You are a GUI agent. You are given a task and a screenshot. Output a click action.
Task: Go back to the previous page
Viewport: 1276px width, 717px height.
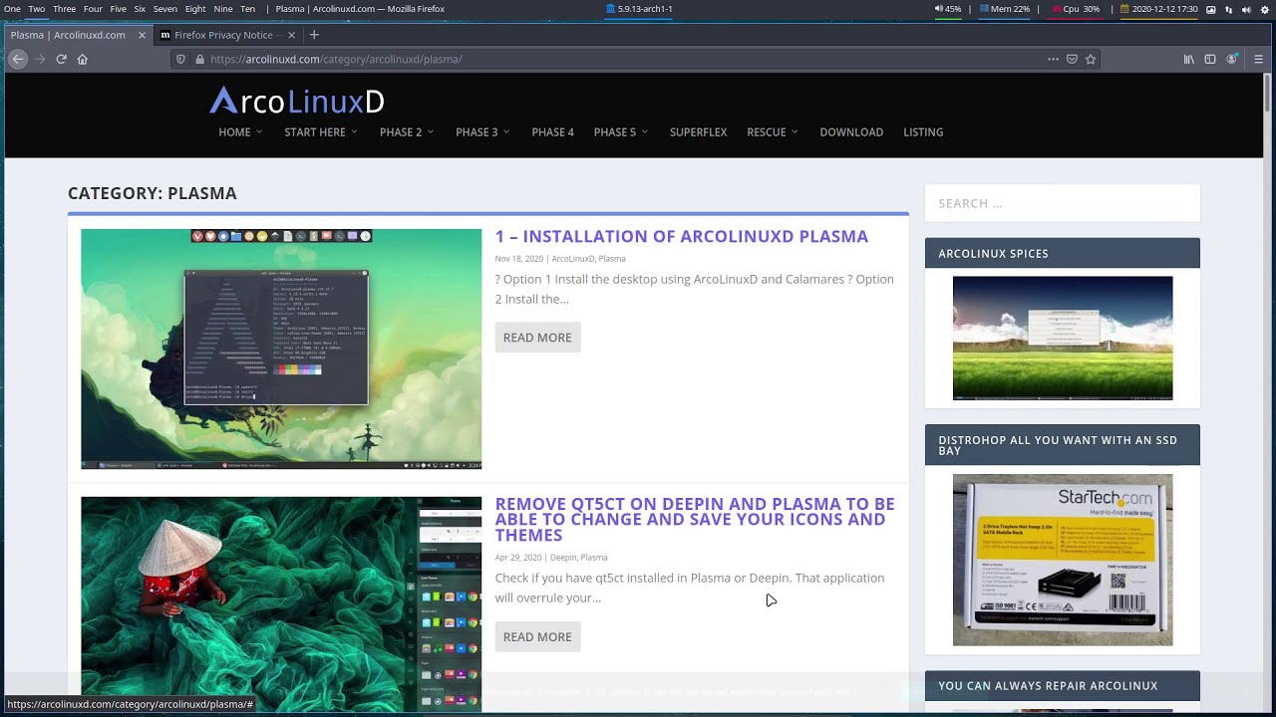(18, 59)
